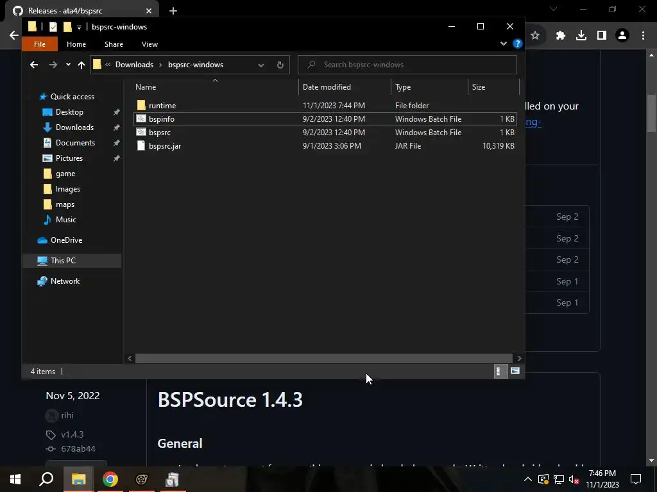Sort files by the Size column
The height and width of the screenshot is (492, 657).
[493, 87]
